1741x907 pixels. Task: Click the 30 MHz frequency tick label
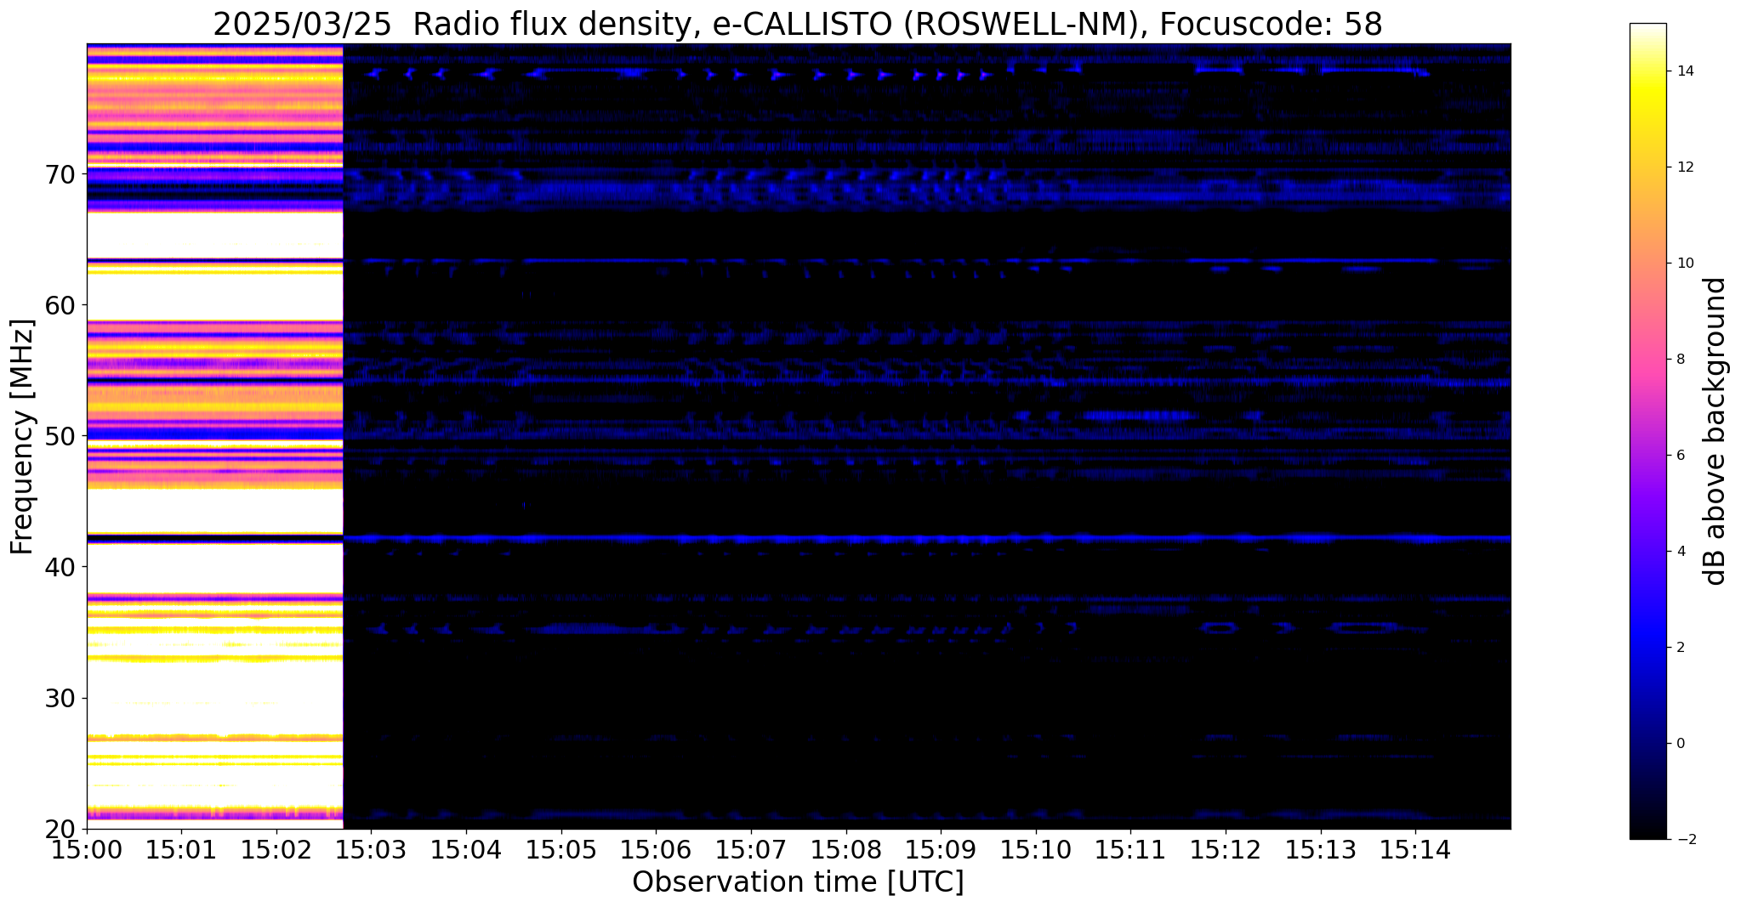tap(62, 698)
